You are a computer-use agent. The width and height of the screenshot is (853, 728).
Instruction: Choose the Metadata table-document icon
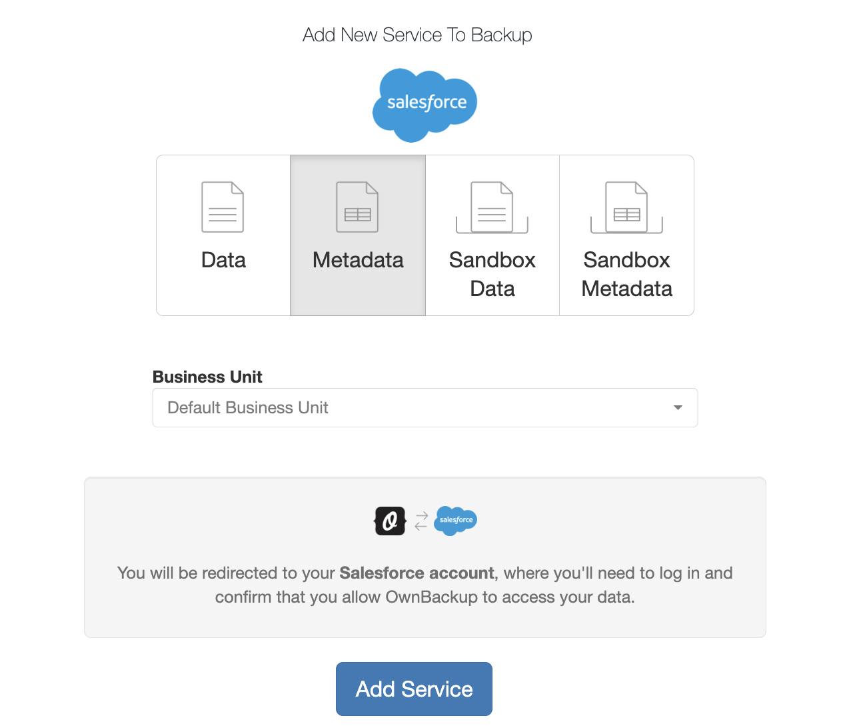[357, 207]
